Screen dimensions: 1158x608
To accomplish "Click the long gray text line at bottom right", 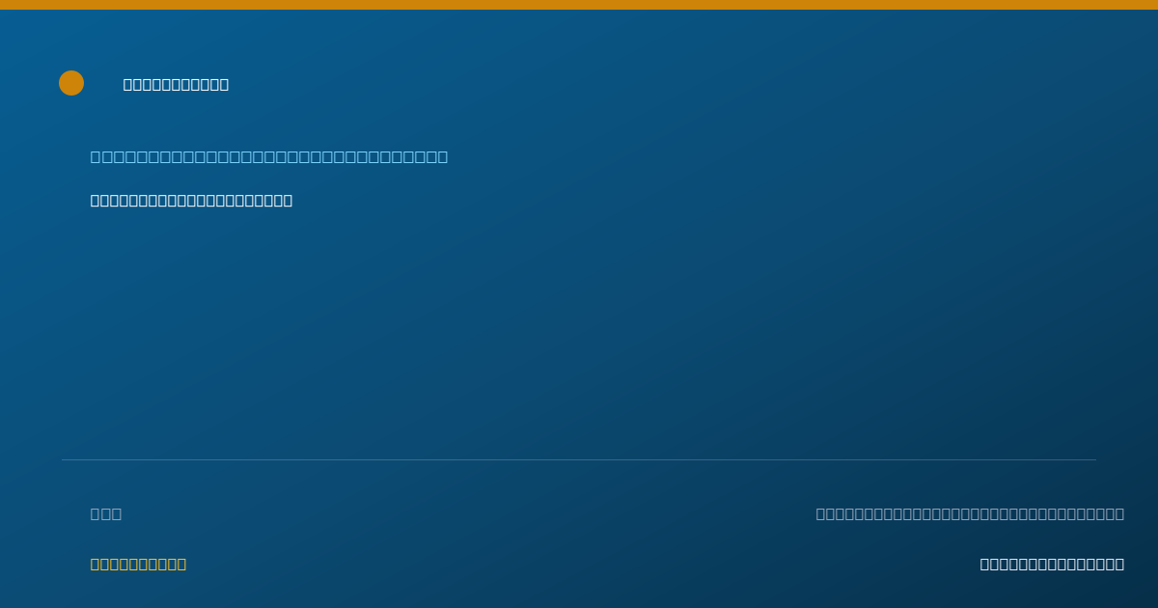I will (x=970, y=513).
